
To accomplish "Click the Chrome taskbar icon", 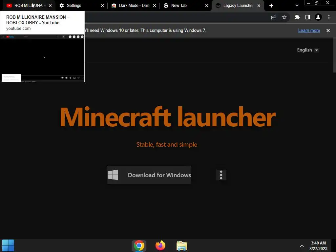I will [x=139, y=245].
